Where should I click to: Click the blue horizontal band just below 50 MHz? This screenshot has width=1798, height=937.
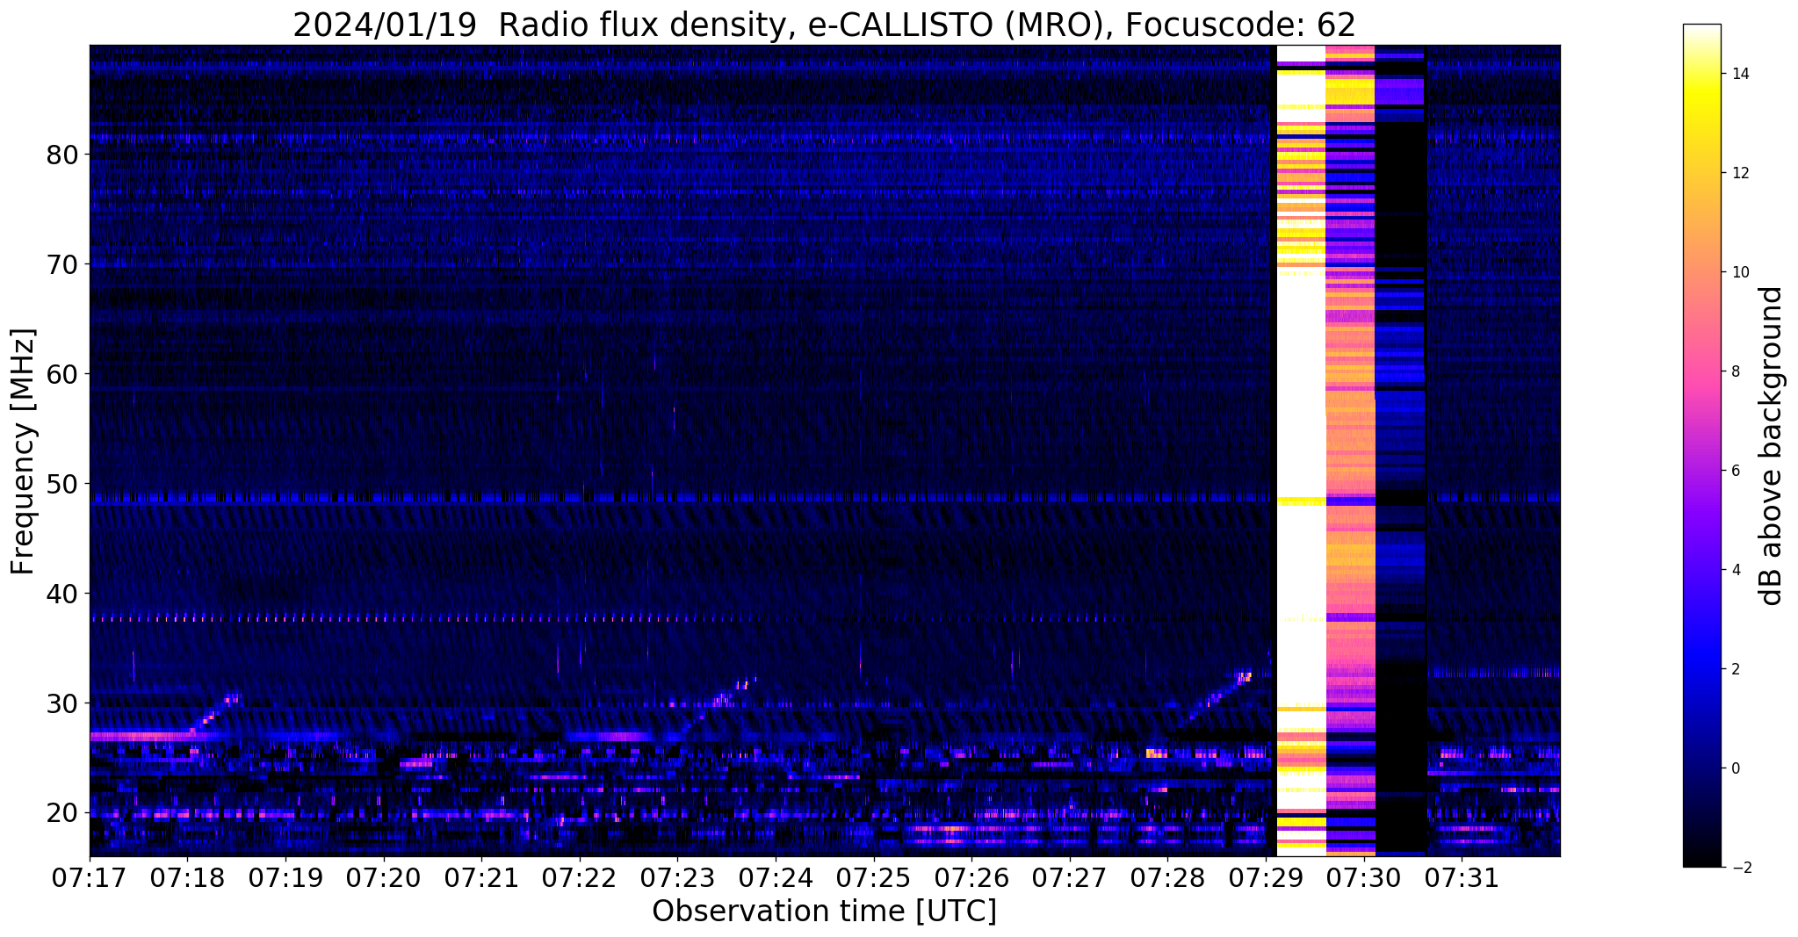click(681, 498)
